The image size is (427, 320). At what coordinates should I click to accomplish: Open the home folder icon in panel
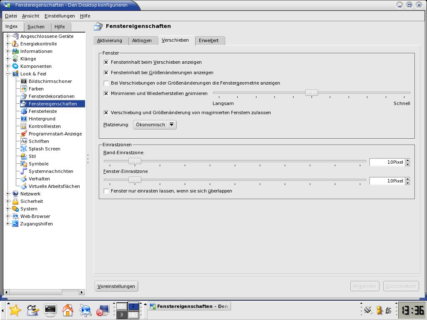[68, 310]
